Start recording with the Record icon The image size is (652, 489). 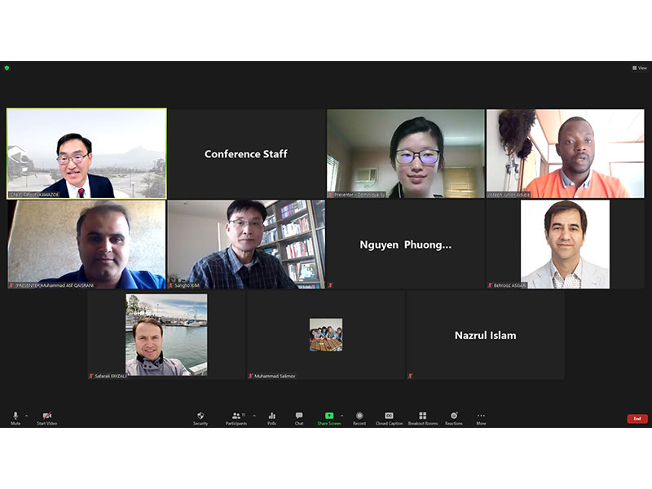tap(359, 416)
